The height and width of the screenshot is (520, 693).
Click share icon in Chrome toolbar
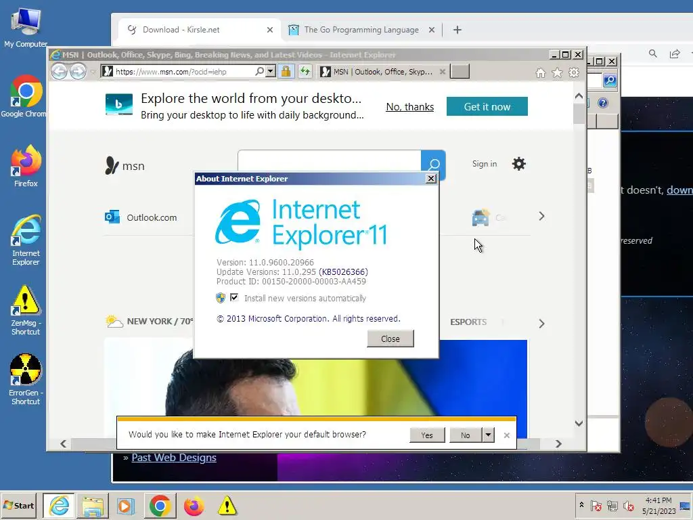[x=675, y=54]
